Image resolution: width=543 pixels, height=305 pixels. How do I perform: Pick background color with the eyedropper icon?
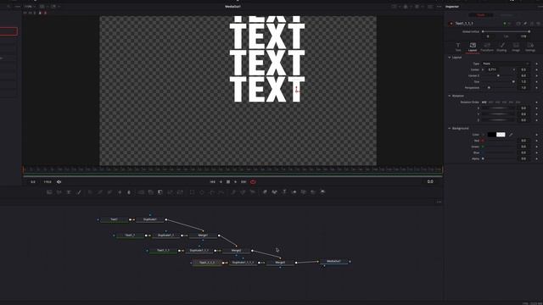[x=511, y=135]
